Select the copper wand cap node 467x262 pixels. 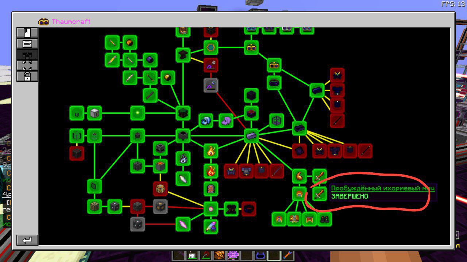coord(130,43)
